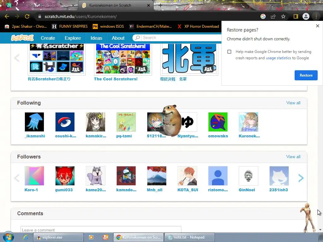Open the Explore menu item
Image resolution: width=323 pixels, height=242 pixels.
pos(73,38)
